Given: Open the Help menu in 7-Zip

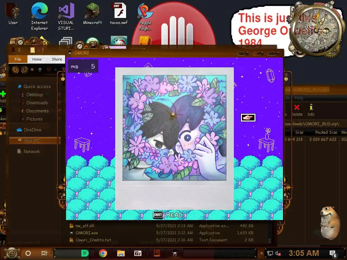Looking at the screenshot, I should [x=299, y=98].
